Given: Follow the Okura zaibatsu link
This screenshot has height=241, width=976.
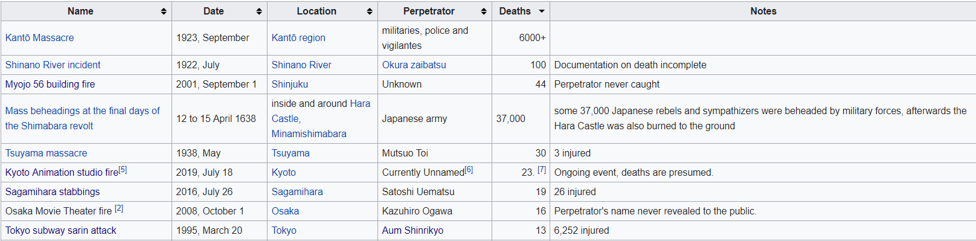Looking at the screenshot, I should click(x=414, y=65).
